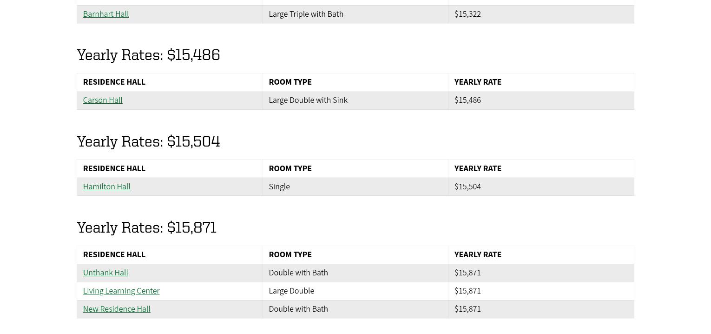Visit the Unthank Hall page link
The width and height of the screenshot is (711, 334).
[105, 273]
